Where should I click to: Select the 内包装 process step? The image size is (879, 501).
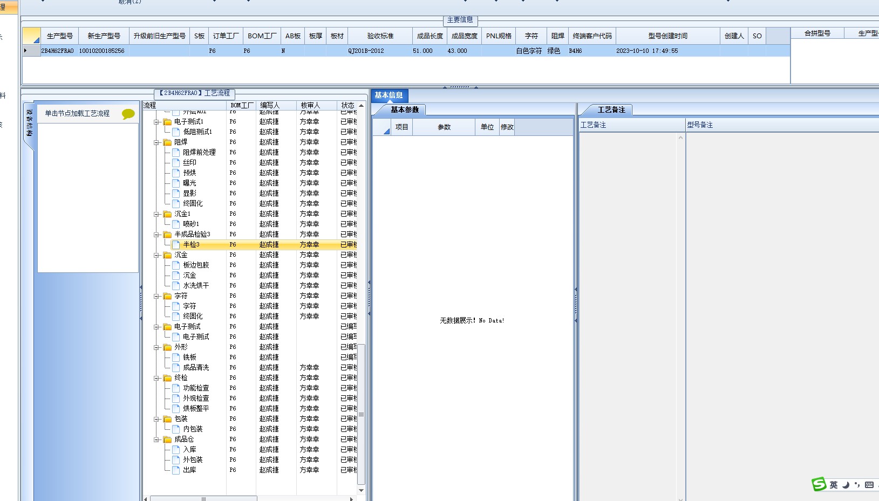(193, 429)
